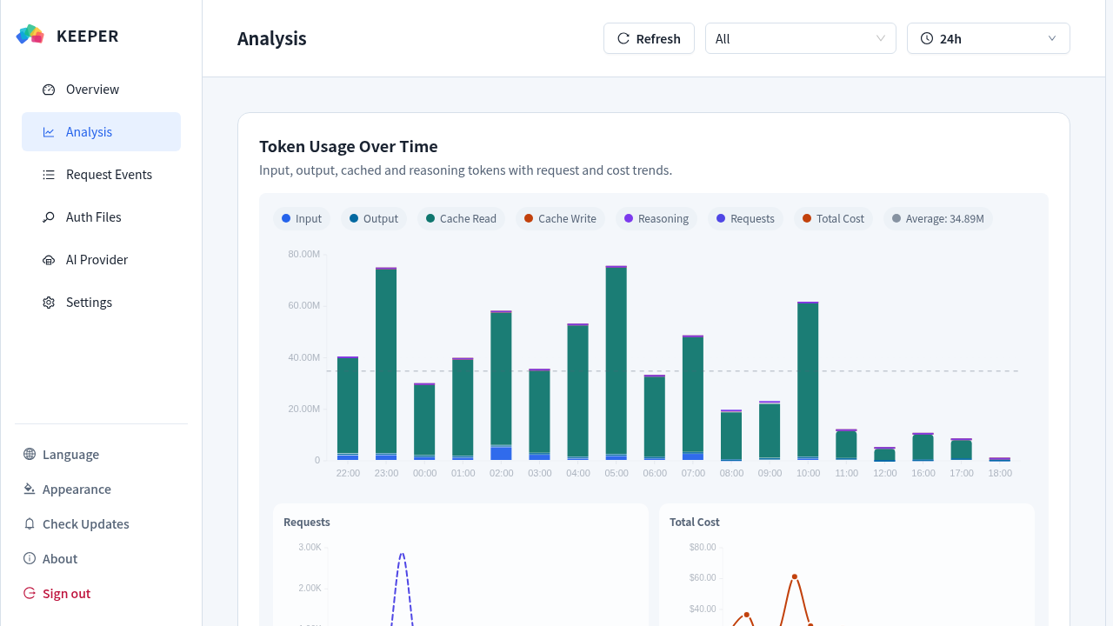Click the 05:00 bar in the chart
The height and width of the screenshot is (626, 1113).
tap(616, 363)
